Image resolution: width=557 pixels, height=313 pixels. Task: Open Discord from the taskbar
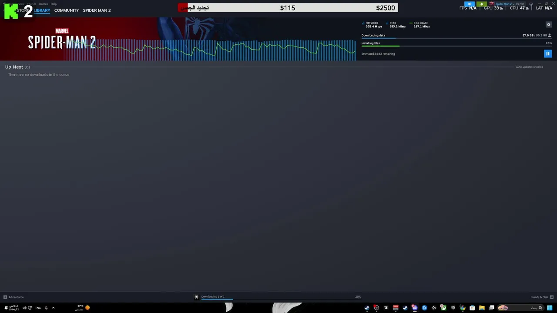pyautogui.click(x=415, y=308)
